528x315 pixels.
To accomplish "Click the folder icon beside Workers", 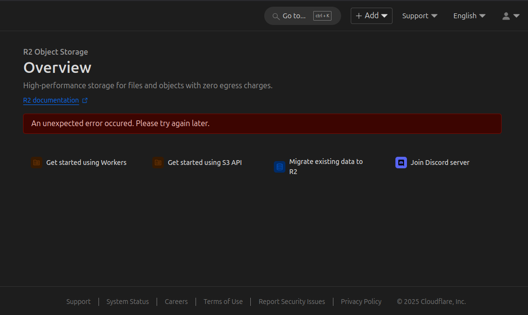I will [37, 163].
